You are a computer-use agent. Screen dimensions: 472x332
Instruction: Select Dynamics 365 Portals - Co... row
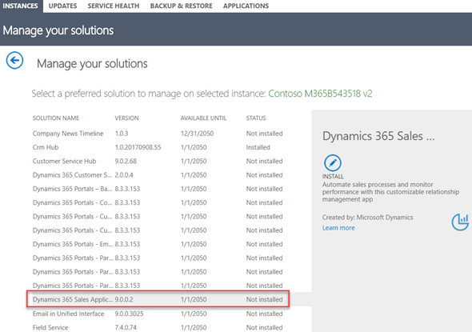(158, 202)
